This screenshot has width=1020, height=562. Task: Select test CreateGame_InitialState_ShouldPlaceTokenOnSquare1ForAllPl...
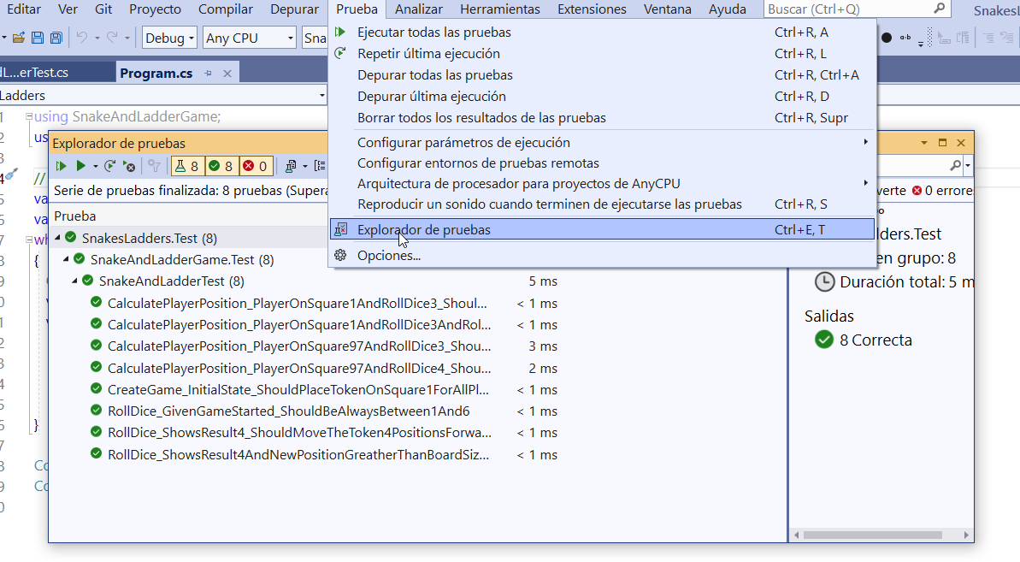pyautogui.click(x=298, y=389)
